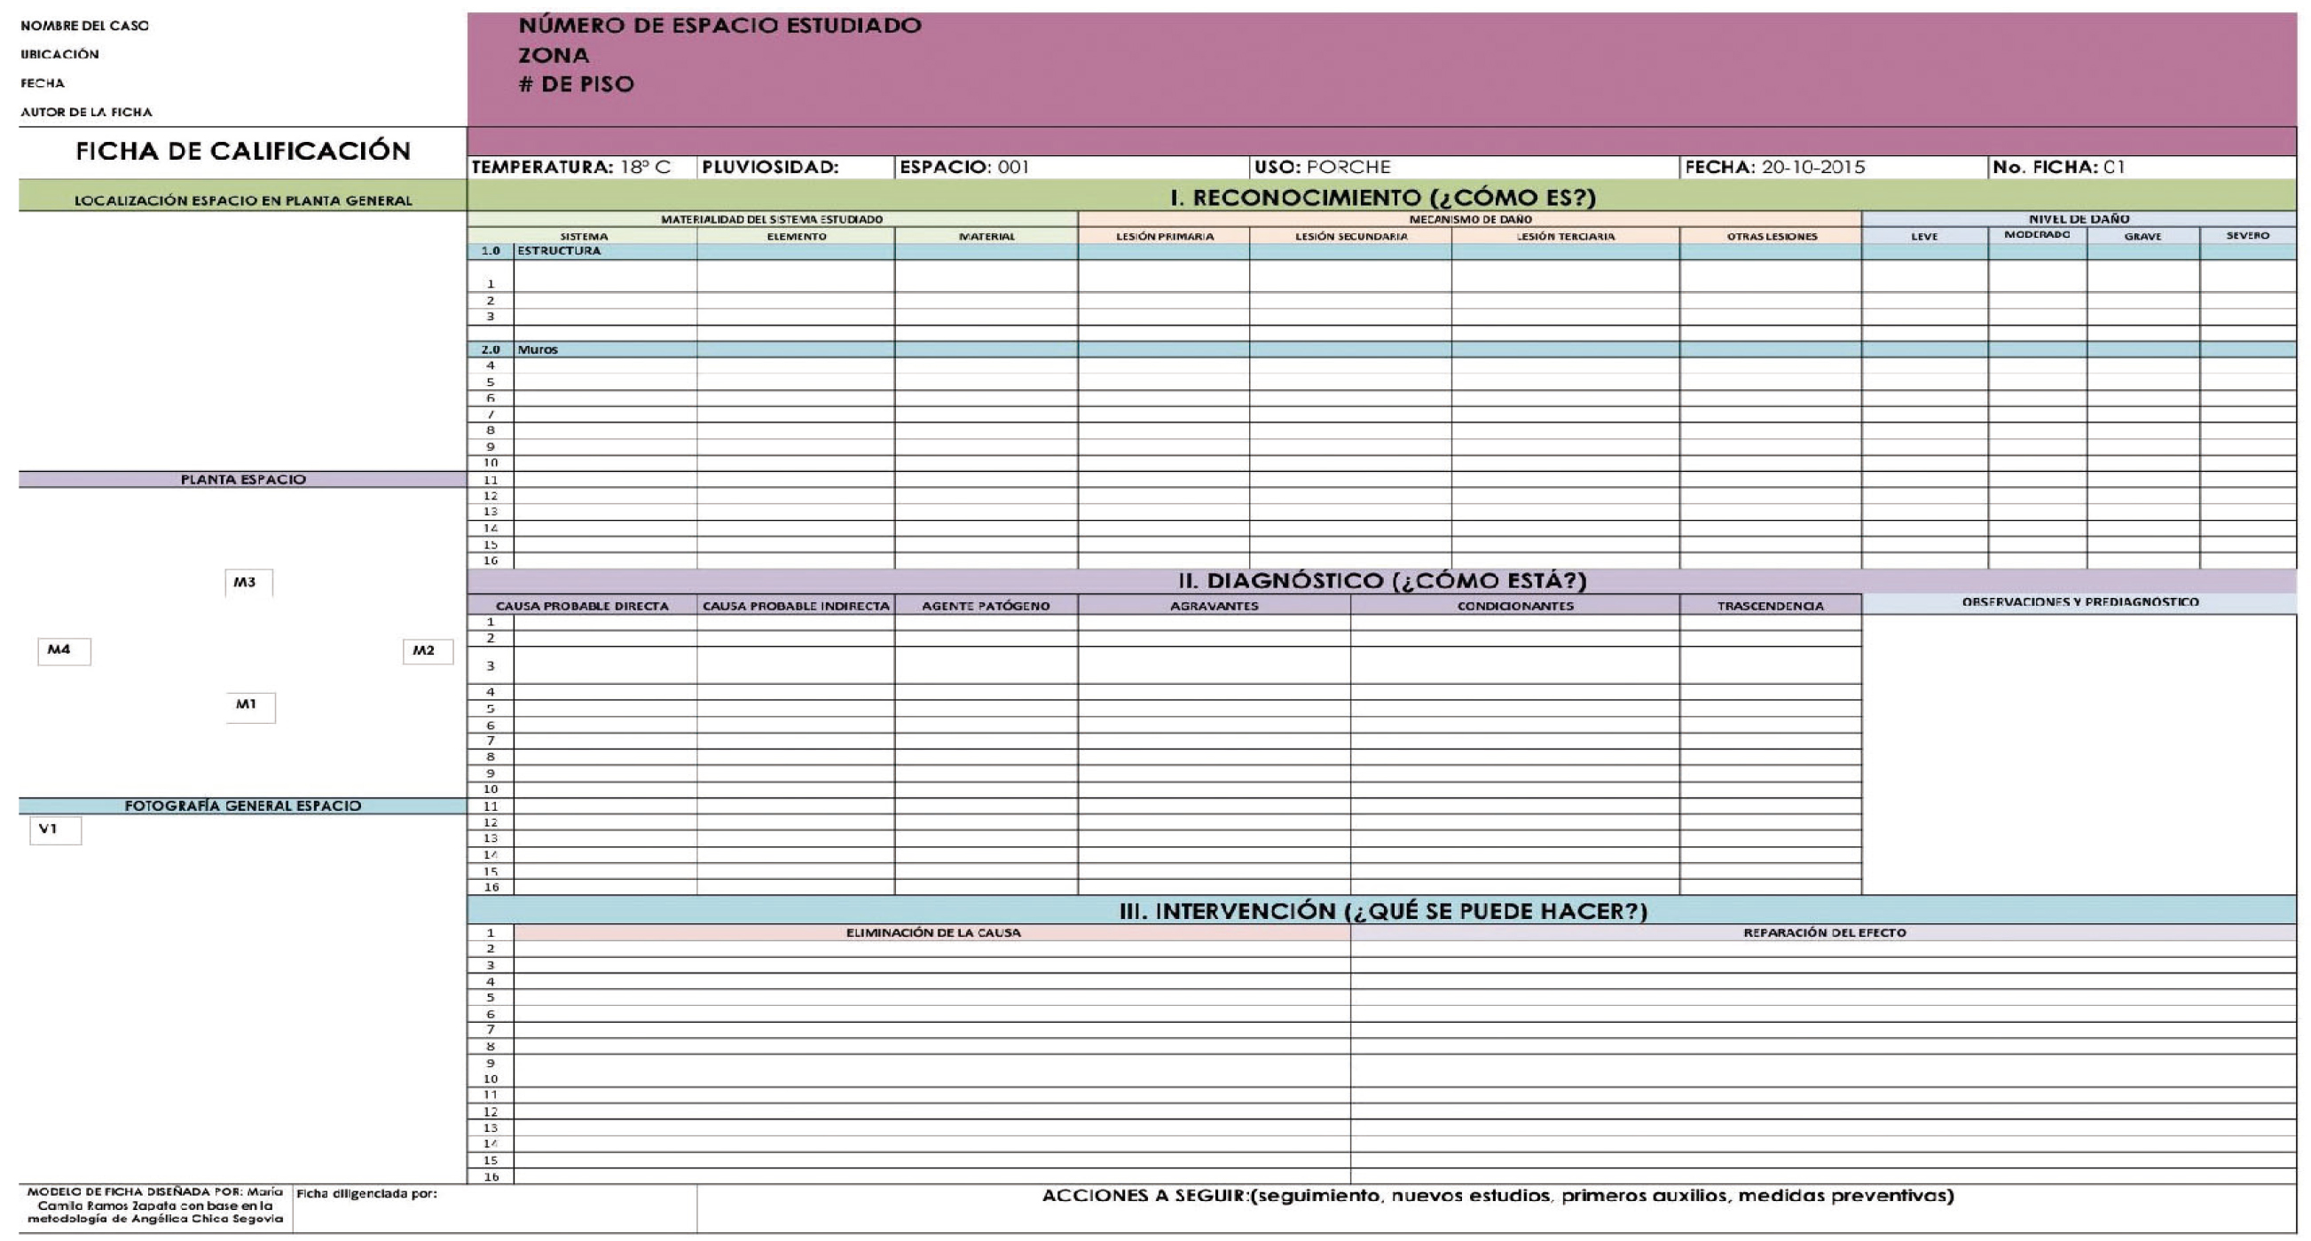The width and height of the screenshot is (2311, 1241).
Task: Select 'CAUSA PROBABLE INDIRECTA' column header
Action: point(796,606)
